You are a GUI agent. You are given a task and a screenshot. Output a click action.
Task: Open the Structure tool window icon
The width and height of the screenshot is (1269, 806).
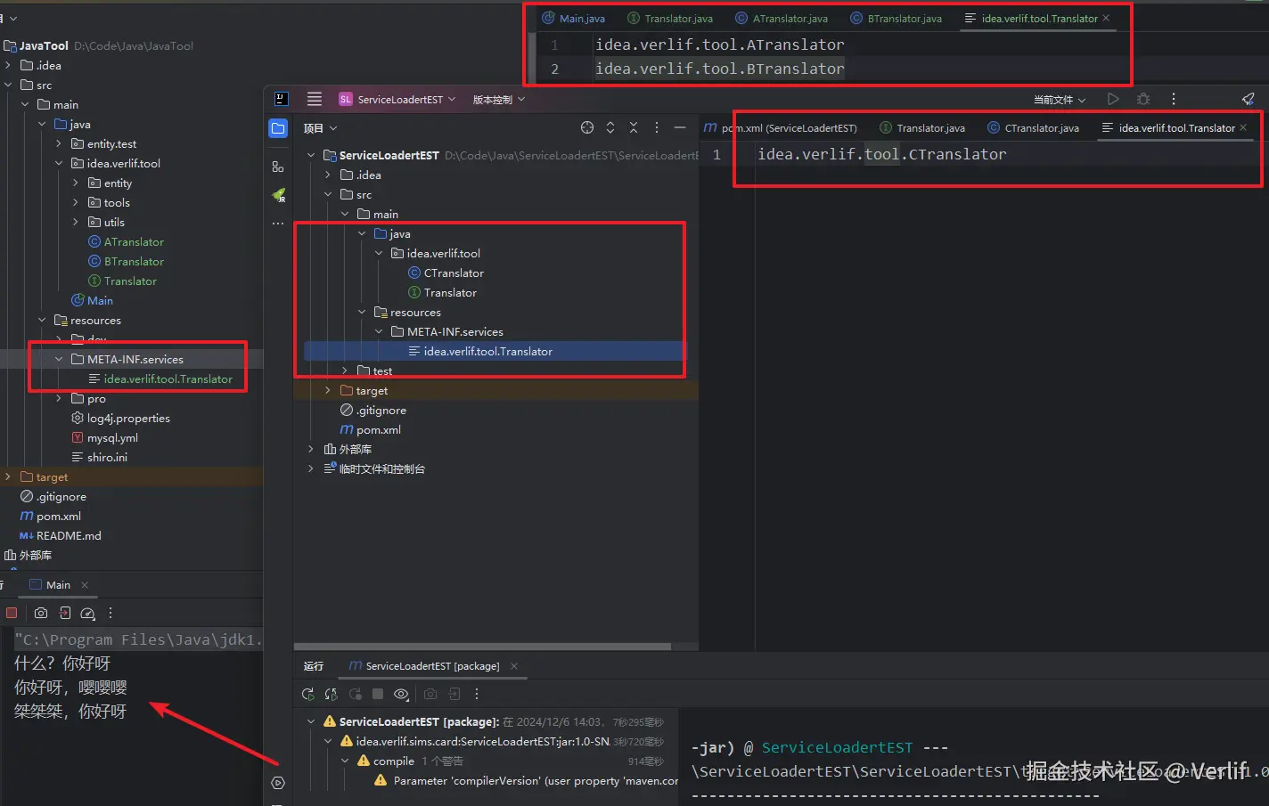tap(278, 167)
